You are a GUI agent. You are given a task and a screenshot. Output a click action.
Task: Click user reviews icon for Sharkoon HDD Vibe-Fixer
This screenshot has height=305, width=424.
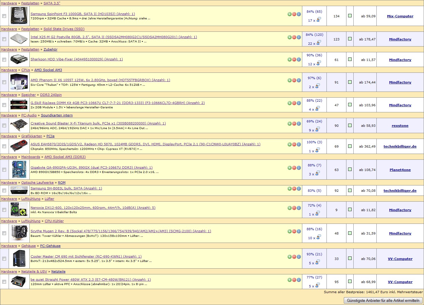pos(318,64)
